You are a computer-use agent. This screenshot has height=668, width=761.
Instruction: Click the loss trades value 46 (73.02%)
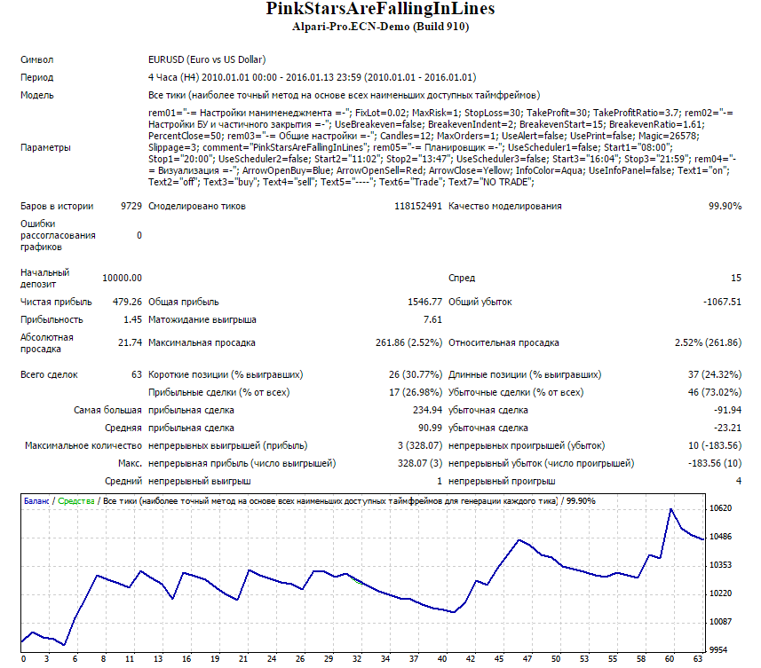coord(715,393)
